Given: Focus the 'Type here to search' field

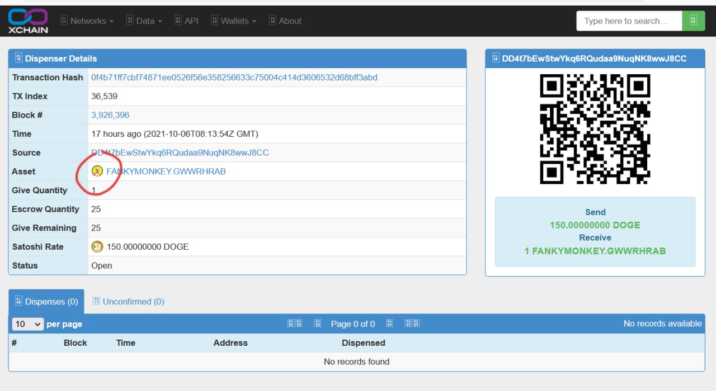Looking at the screenshot, I should [x=629, y=21].
